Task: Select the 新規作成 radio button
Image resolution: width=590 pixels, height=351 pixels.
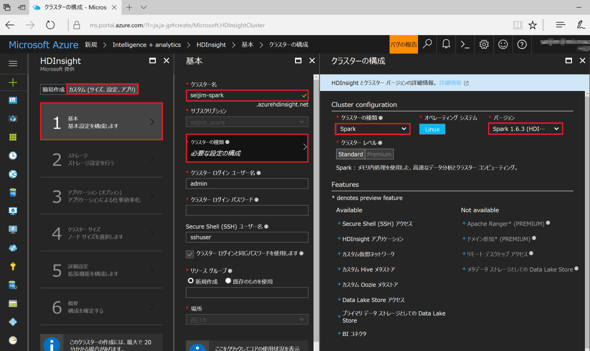Action: (190, 280)
